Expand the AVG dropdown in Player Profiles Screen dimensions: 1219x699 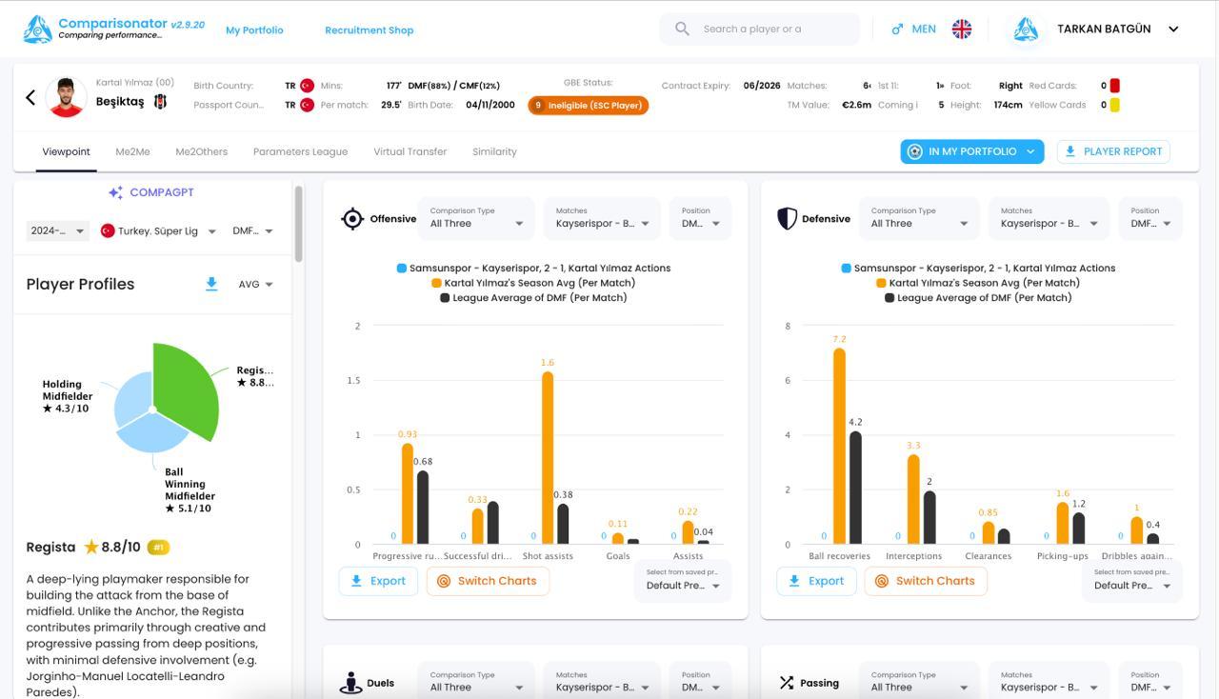255,284
